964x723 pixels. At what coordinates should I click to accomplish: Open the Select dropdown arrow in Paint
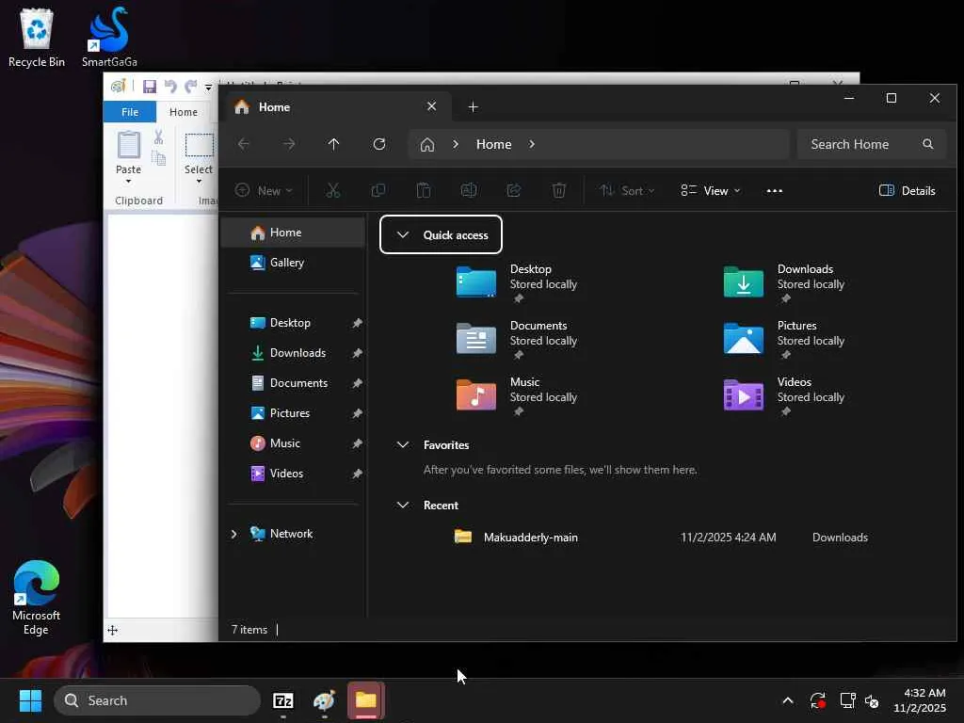pos(199,182)
